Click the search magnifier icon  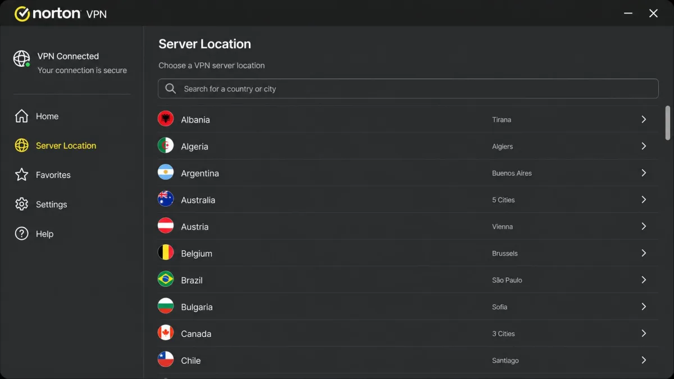[x=171, y=89]
